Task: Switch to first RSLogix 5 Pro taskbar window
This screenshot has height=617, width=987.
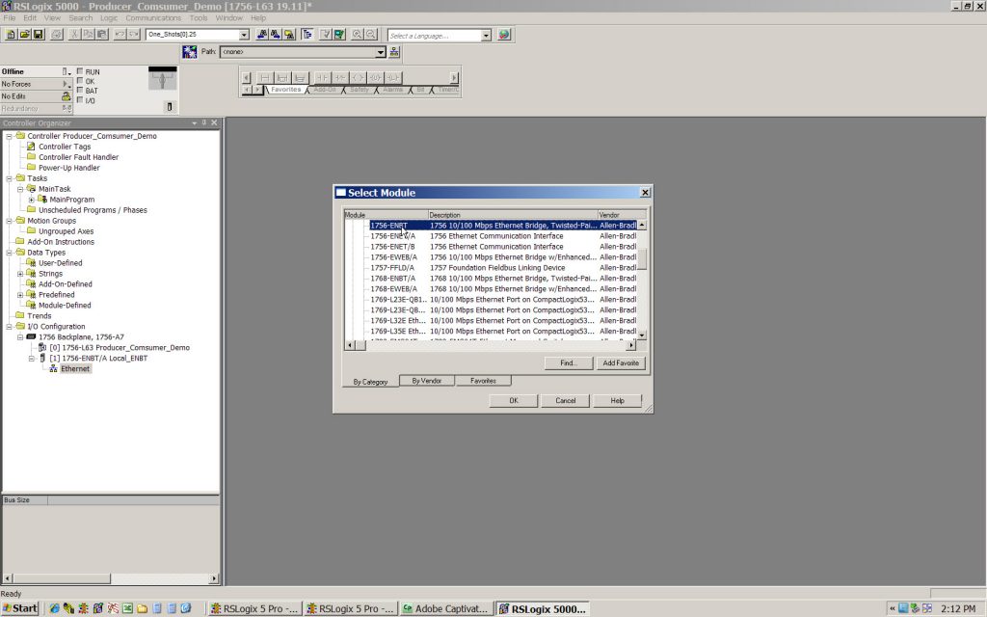Action: 254,608
